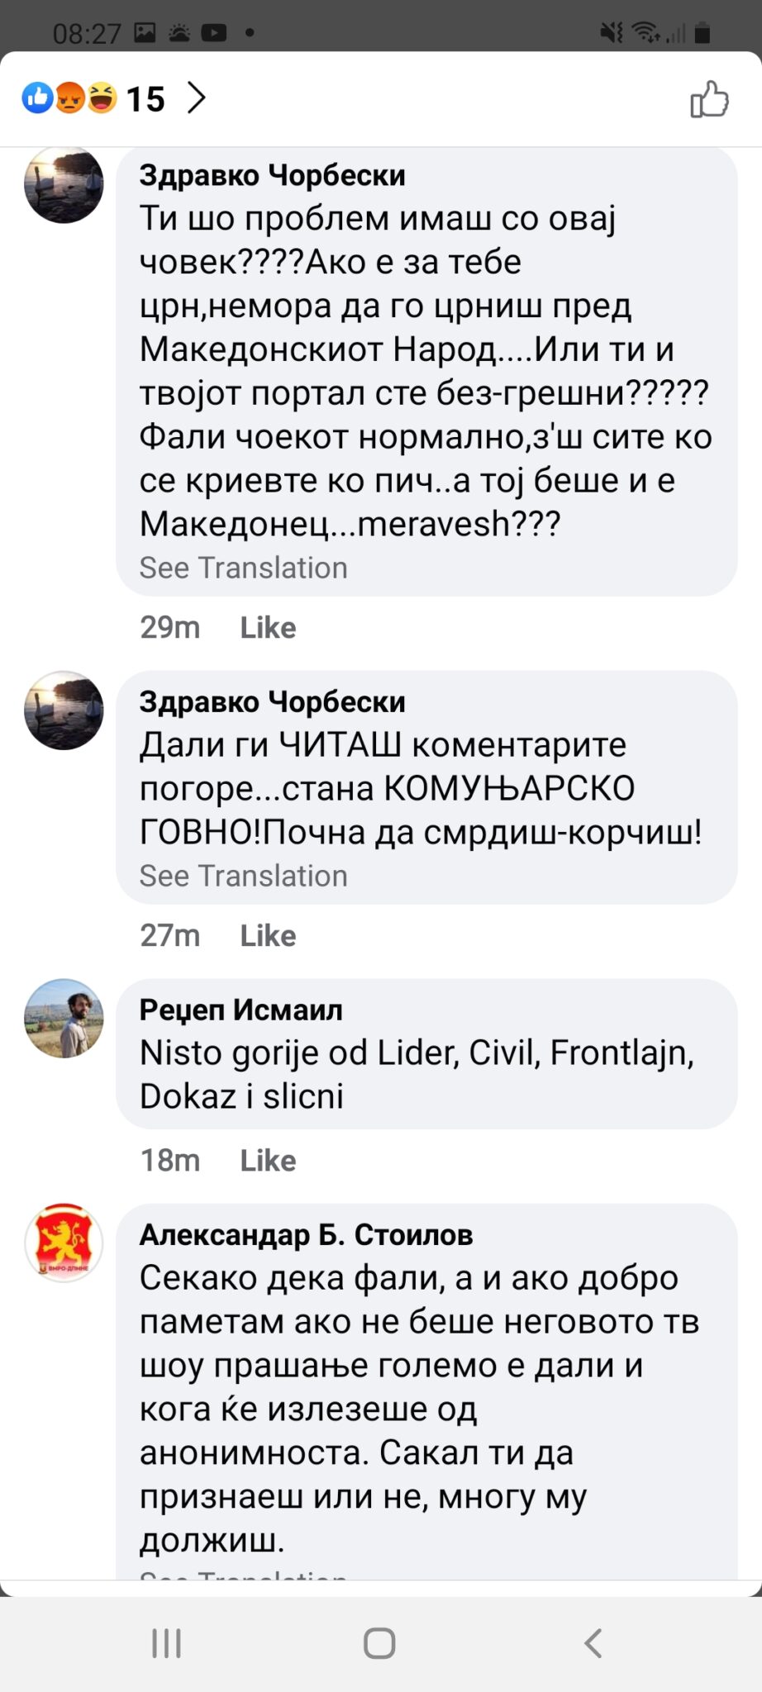Tap the blue like reaction icon
Viewport: 762px width, 1692px height.
38,98
